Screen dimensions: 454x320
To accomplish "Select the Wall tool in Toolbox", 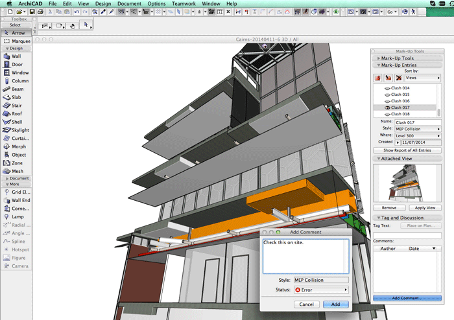I will [16, 56].
